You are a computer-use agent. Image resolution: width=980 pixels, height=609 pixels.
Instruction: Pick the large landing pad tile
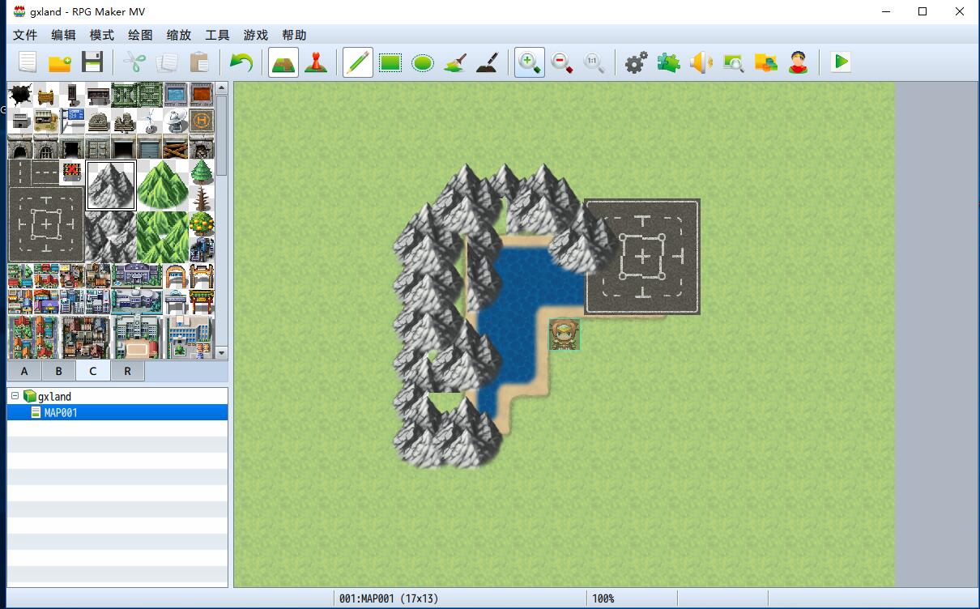pyautogui.click(x=46, y=224)
